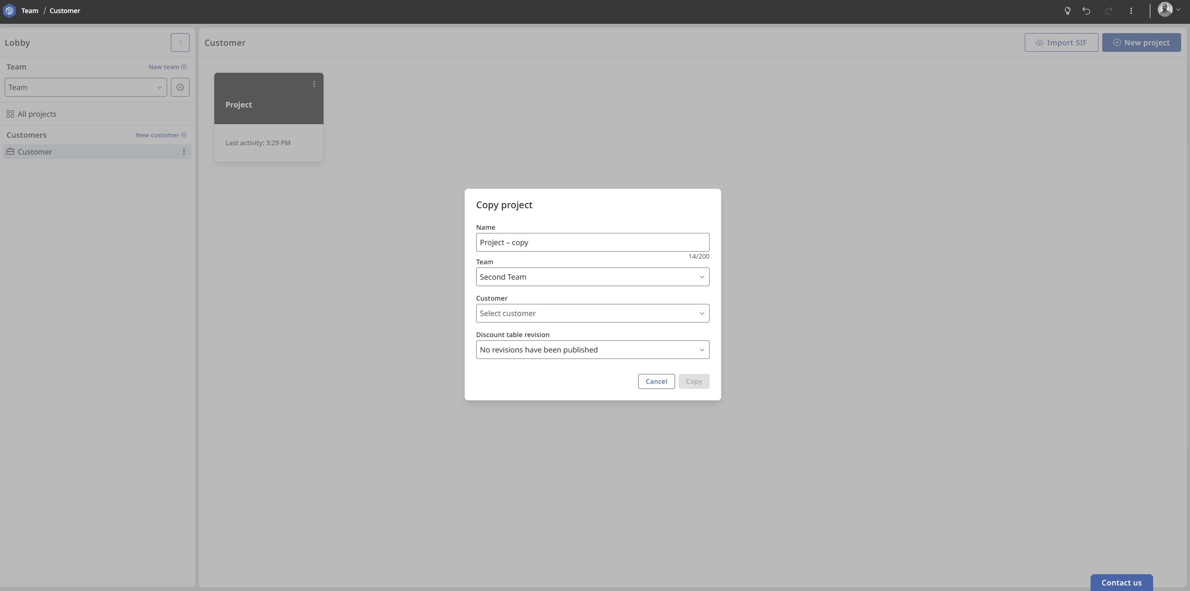This screenshot has width=1190, height=591.
Task: Click the New team link
Action: coord(168,67)
